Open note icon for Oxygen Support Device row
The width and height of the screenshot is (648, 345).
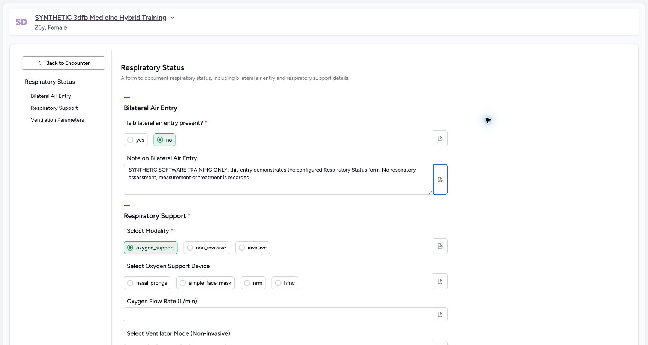[x=440, y=281]
